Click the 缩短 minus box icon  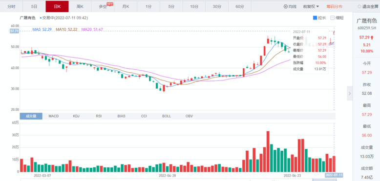pyautogui.click(x=333, y=18)
